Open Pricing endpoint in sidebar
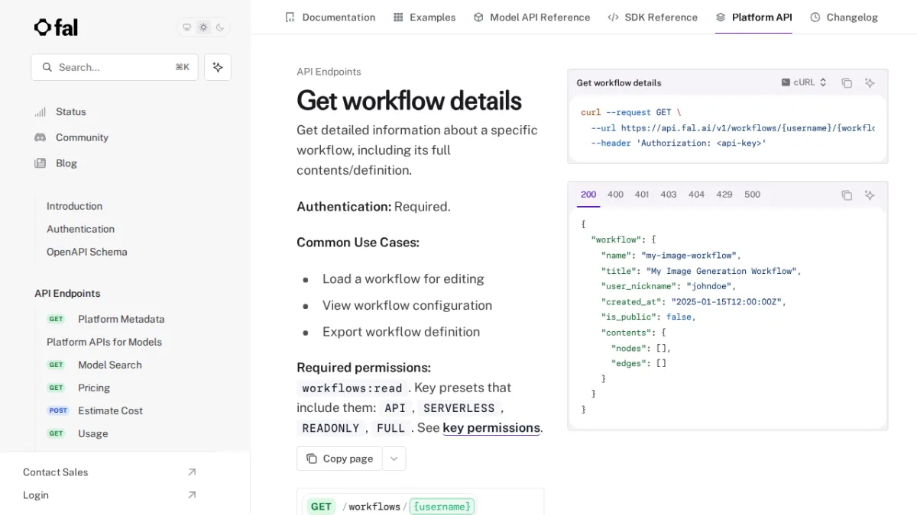917x515 pixels. pos(94,388)
